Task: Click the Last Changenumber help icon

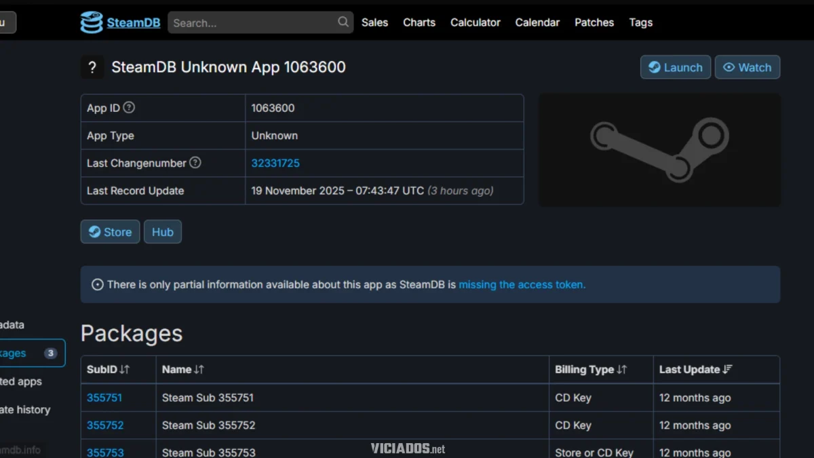Action: point(195,163)
